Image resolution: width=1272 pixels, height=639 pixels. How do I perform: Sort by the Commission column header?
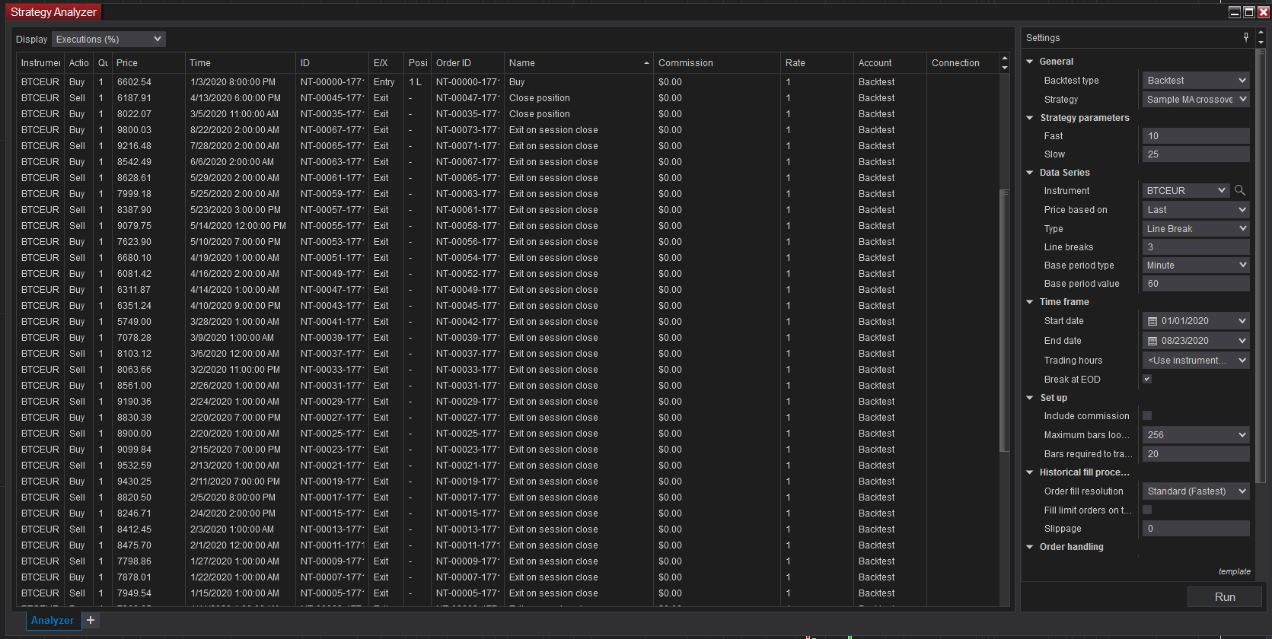click(x=717, y=63)
